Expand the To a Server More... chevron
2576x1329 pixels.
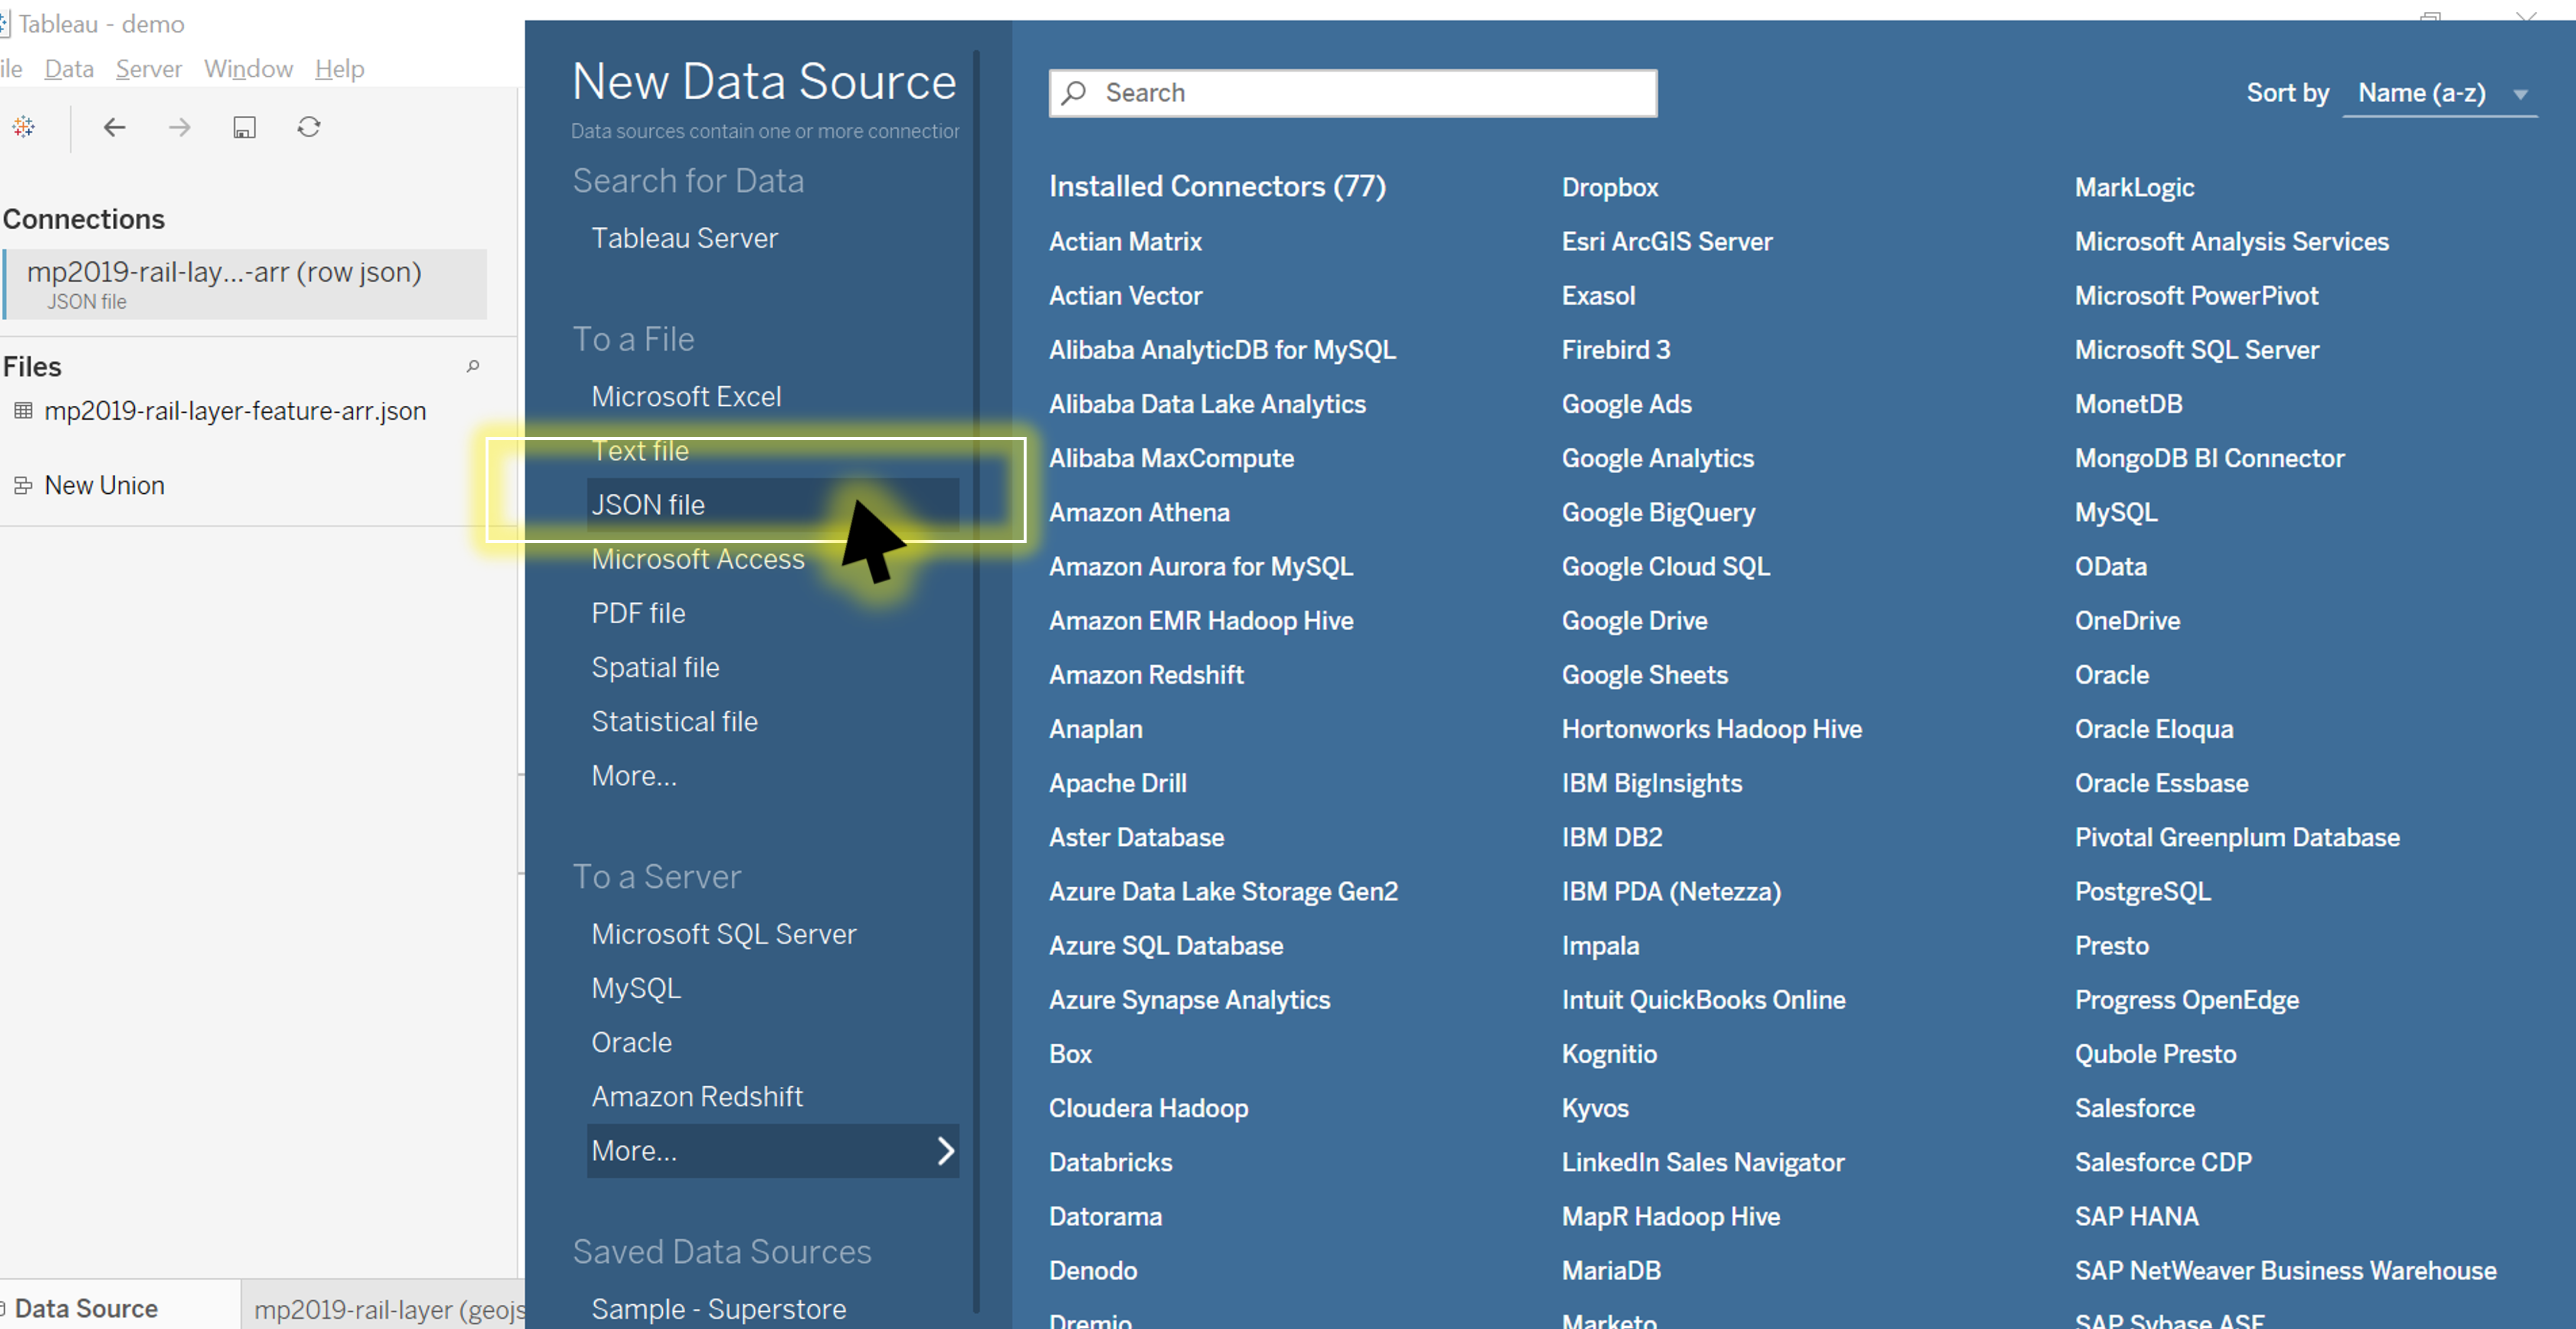point(945,1150)
